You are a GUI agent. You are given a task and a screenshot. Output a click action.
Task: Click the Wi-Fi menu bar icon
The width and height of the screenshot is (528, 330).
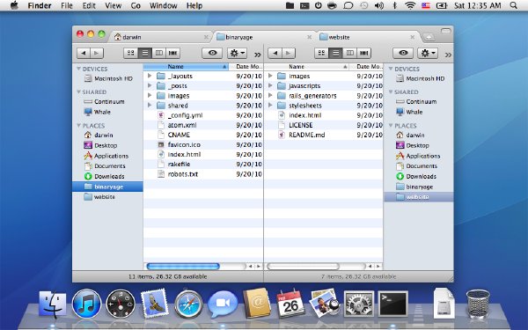[410, 5]
